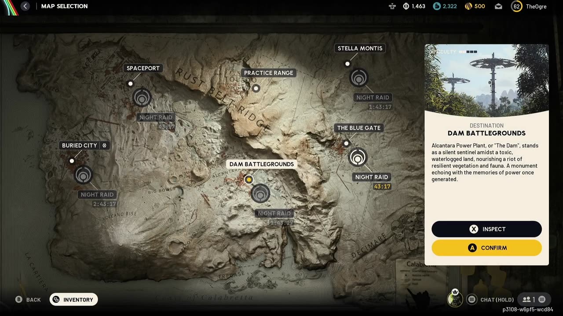Click THE BLUE GATE location label
Image resolution: width=563 pixels, height=316 pixels.
[x=359, y=128]
